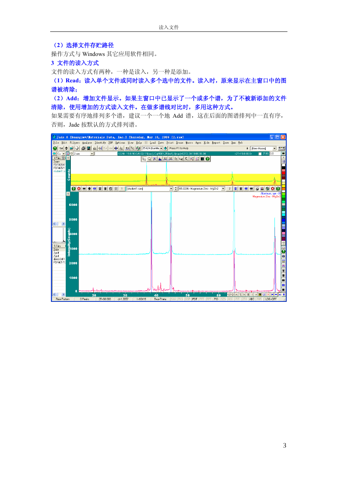Image resolution: width=338 pixels, height=477 pixels.
Task: Click the BG background icon in the main toolbar
Action: 127,148
